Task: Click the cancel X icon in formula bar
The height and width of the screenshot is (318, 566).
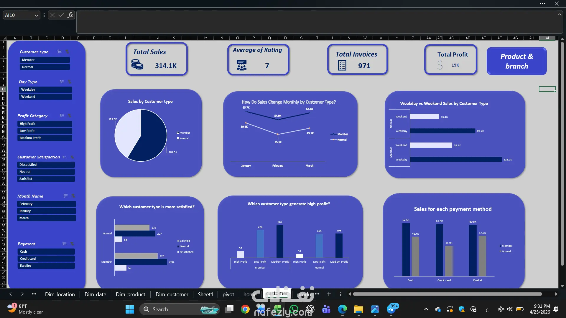Action: tap(52, 15)
